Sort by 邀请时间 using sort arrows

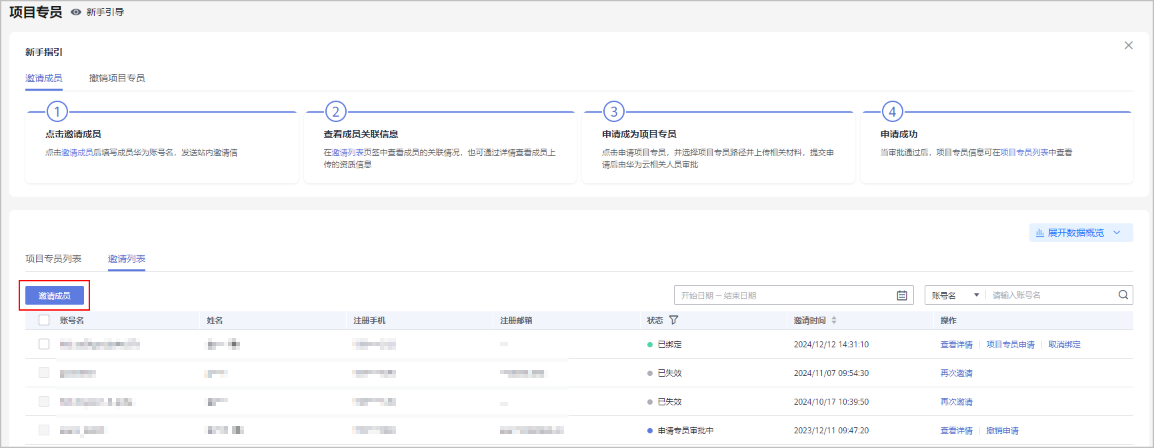pyautogui.click(x=833, y=321)
